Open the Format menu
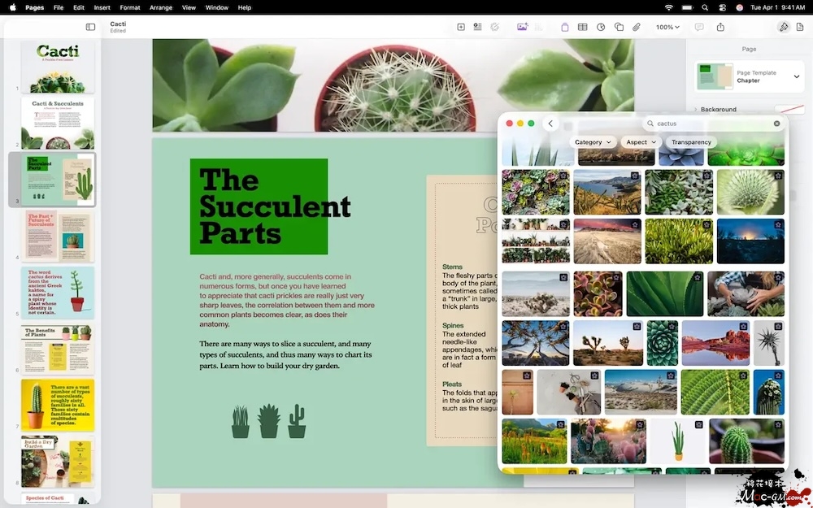The image size is (813, 508). (129, 7)
